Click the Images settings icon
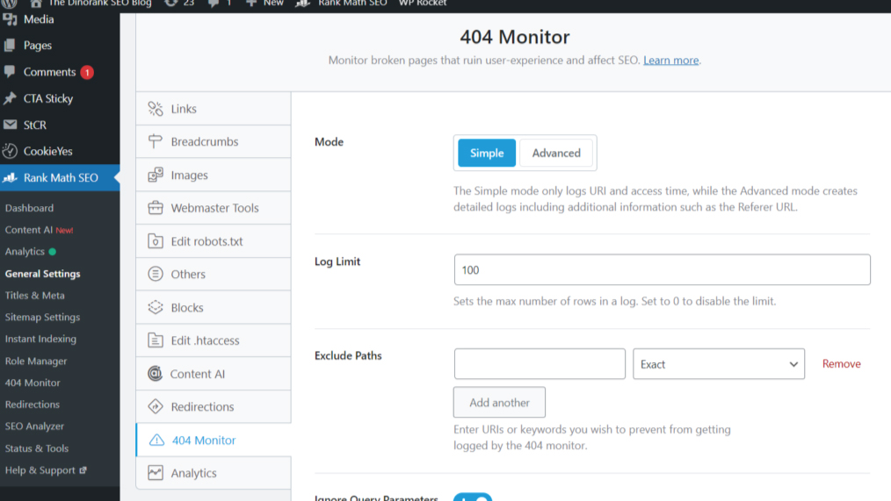This screenshot has height=501, width=891. pos(156,175)
